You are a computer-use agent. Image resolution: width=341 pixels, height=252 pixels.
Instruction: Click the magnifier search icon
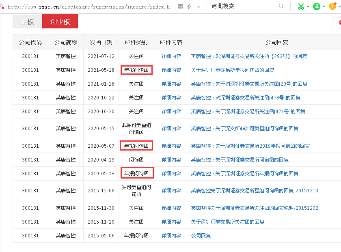click(x=281, y=6)
